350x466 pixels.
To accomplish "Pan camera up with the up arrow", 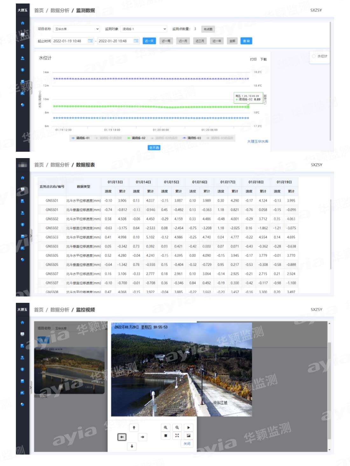I will click(134, 428).
